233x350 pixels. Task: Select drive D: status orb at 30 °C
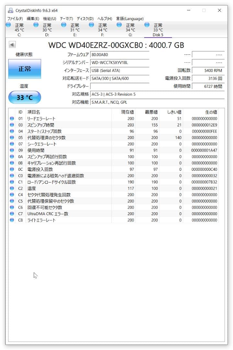[36, 25]
